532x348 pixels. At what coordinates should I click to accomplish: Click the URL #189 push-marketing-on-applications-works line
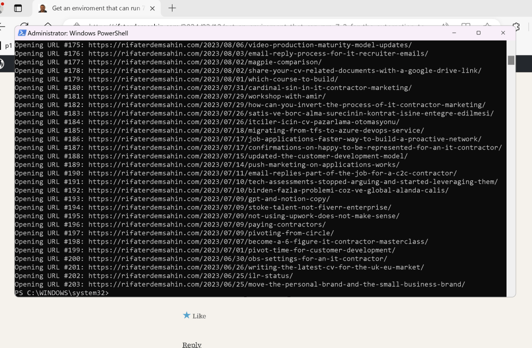click(x=207, y=165)
